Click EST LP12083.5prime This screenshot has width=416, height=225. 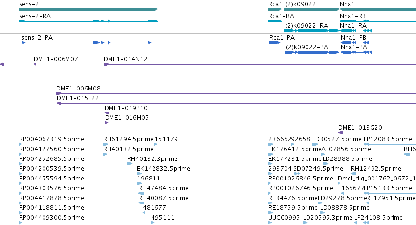[388, 139]
